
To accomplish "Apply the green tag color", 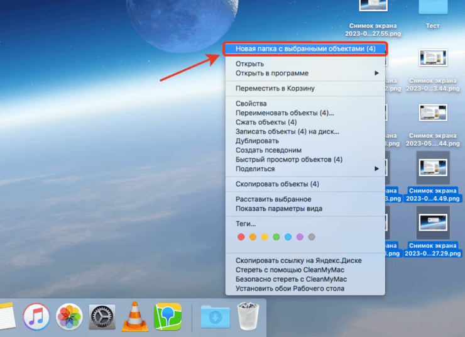I will (276, 237).
